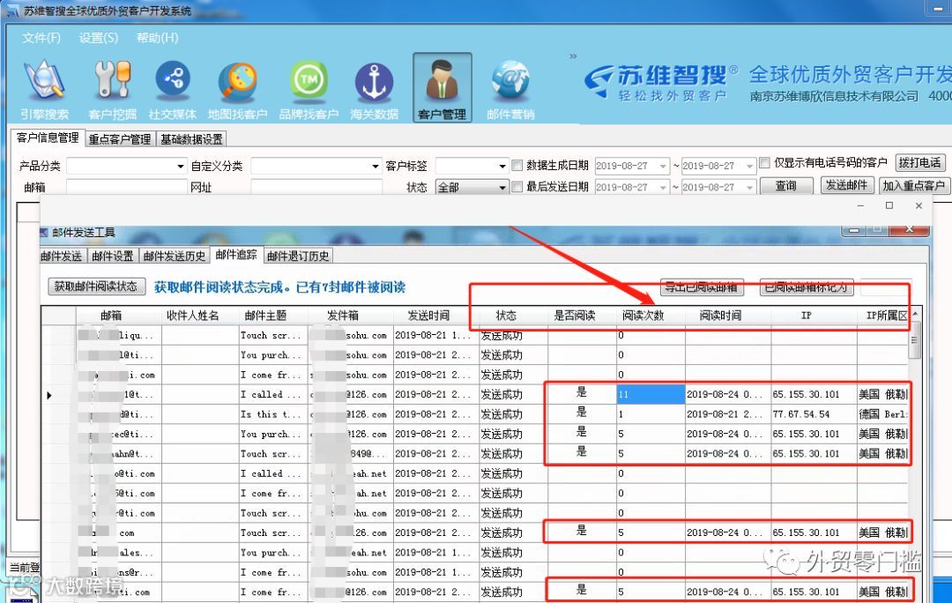Click the 发送邮件 button
952x603 pixels.
tap(847, 185)
